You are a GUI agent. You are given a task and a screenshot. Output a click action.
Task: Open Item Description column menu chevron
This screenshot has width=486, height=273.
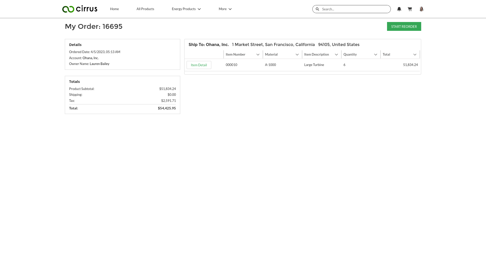click(336, 55)
